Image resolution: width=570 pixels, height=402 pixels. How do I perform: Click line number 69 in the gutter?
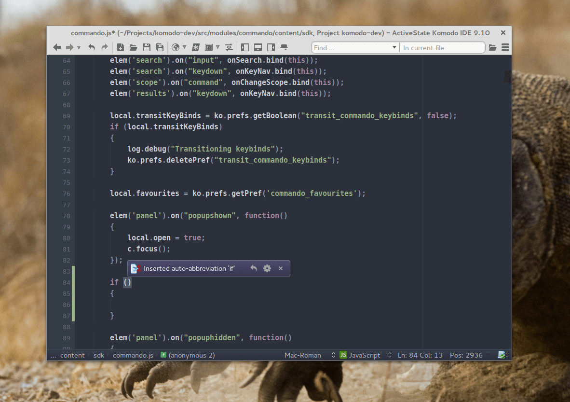(x=66, y=116)
